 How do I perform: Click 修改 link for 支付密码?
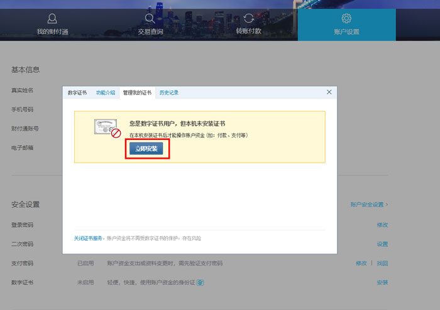(361, 264)
